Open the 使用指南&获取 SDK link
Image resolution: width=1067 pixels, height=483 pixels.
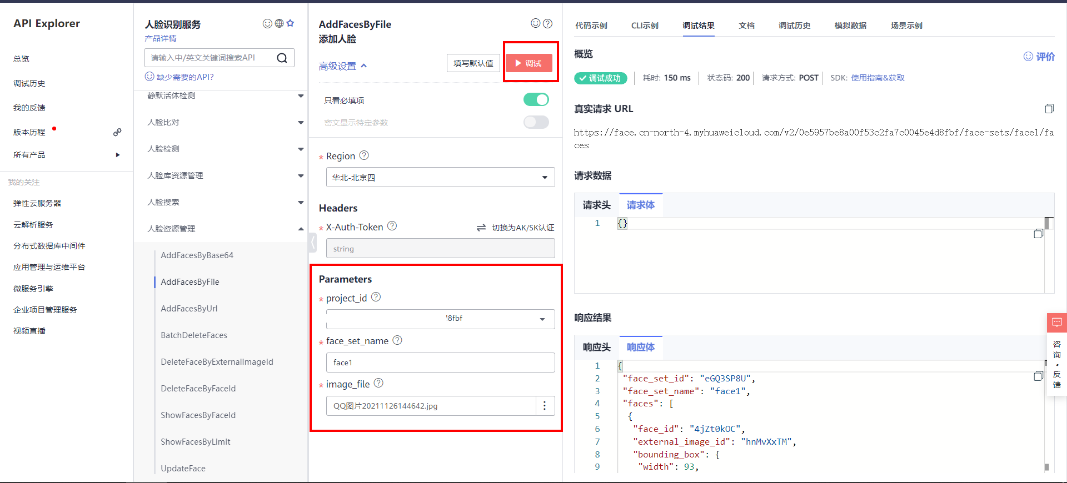(877, 78)
